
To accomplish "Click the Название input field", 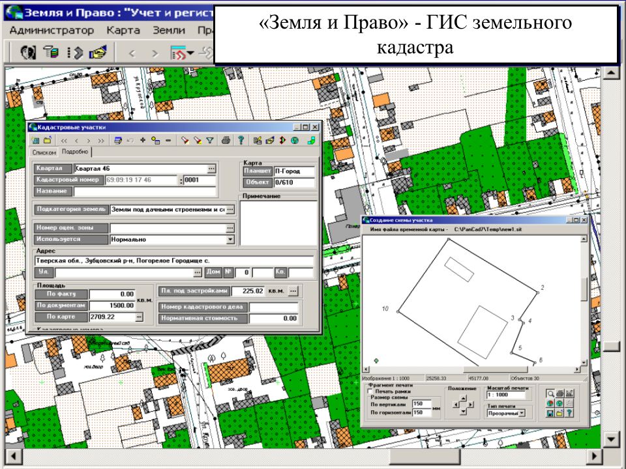I will [145, 191].
